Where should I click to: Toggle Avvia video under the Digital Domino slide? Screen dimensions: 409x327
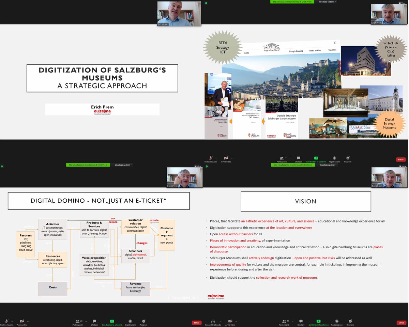coord(21,323)
